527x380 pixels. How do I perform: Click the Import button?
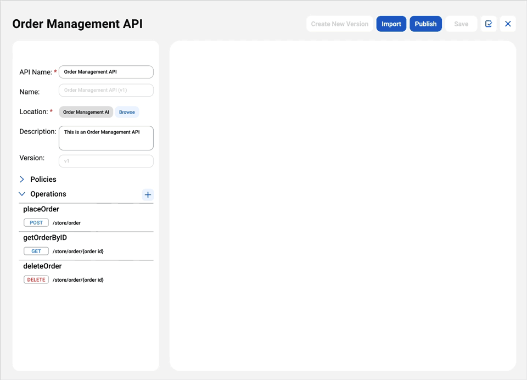coord(391,24)
